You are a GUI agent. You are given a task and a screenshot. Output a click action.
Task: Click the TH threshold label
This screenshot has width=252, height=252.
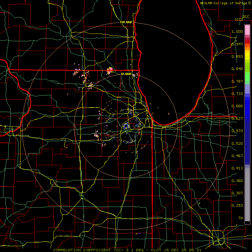point(241,218)
